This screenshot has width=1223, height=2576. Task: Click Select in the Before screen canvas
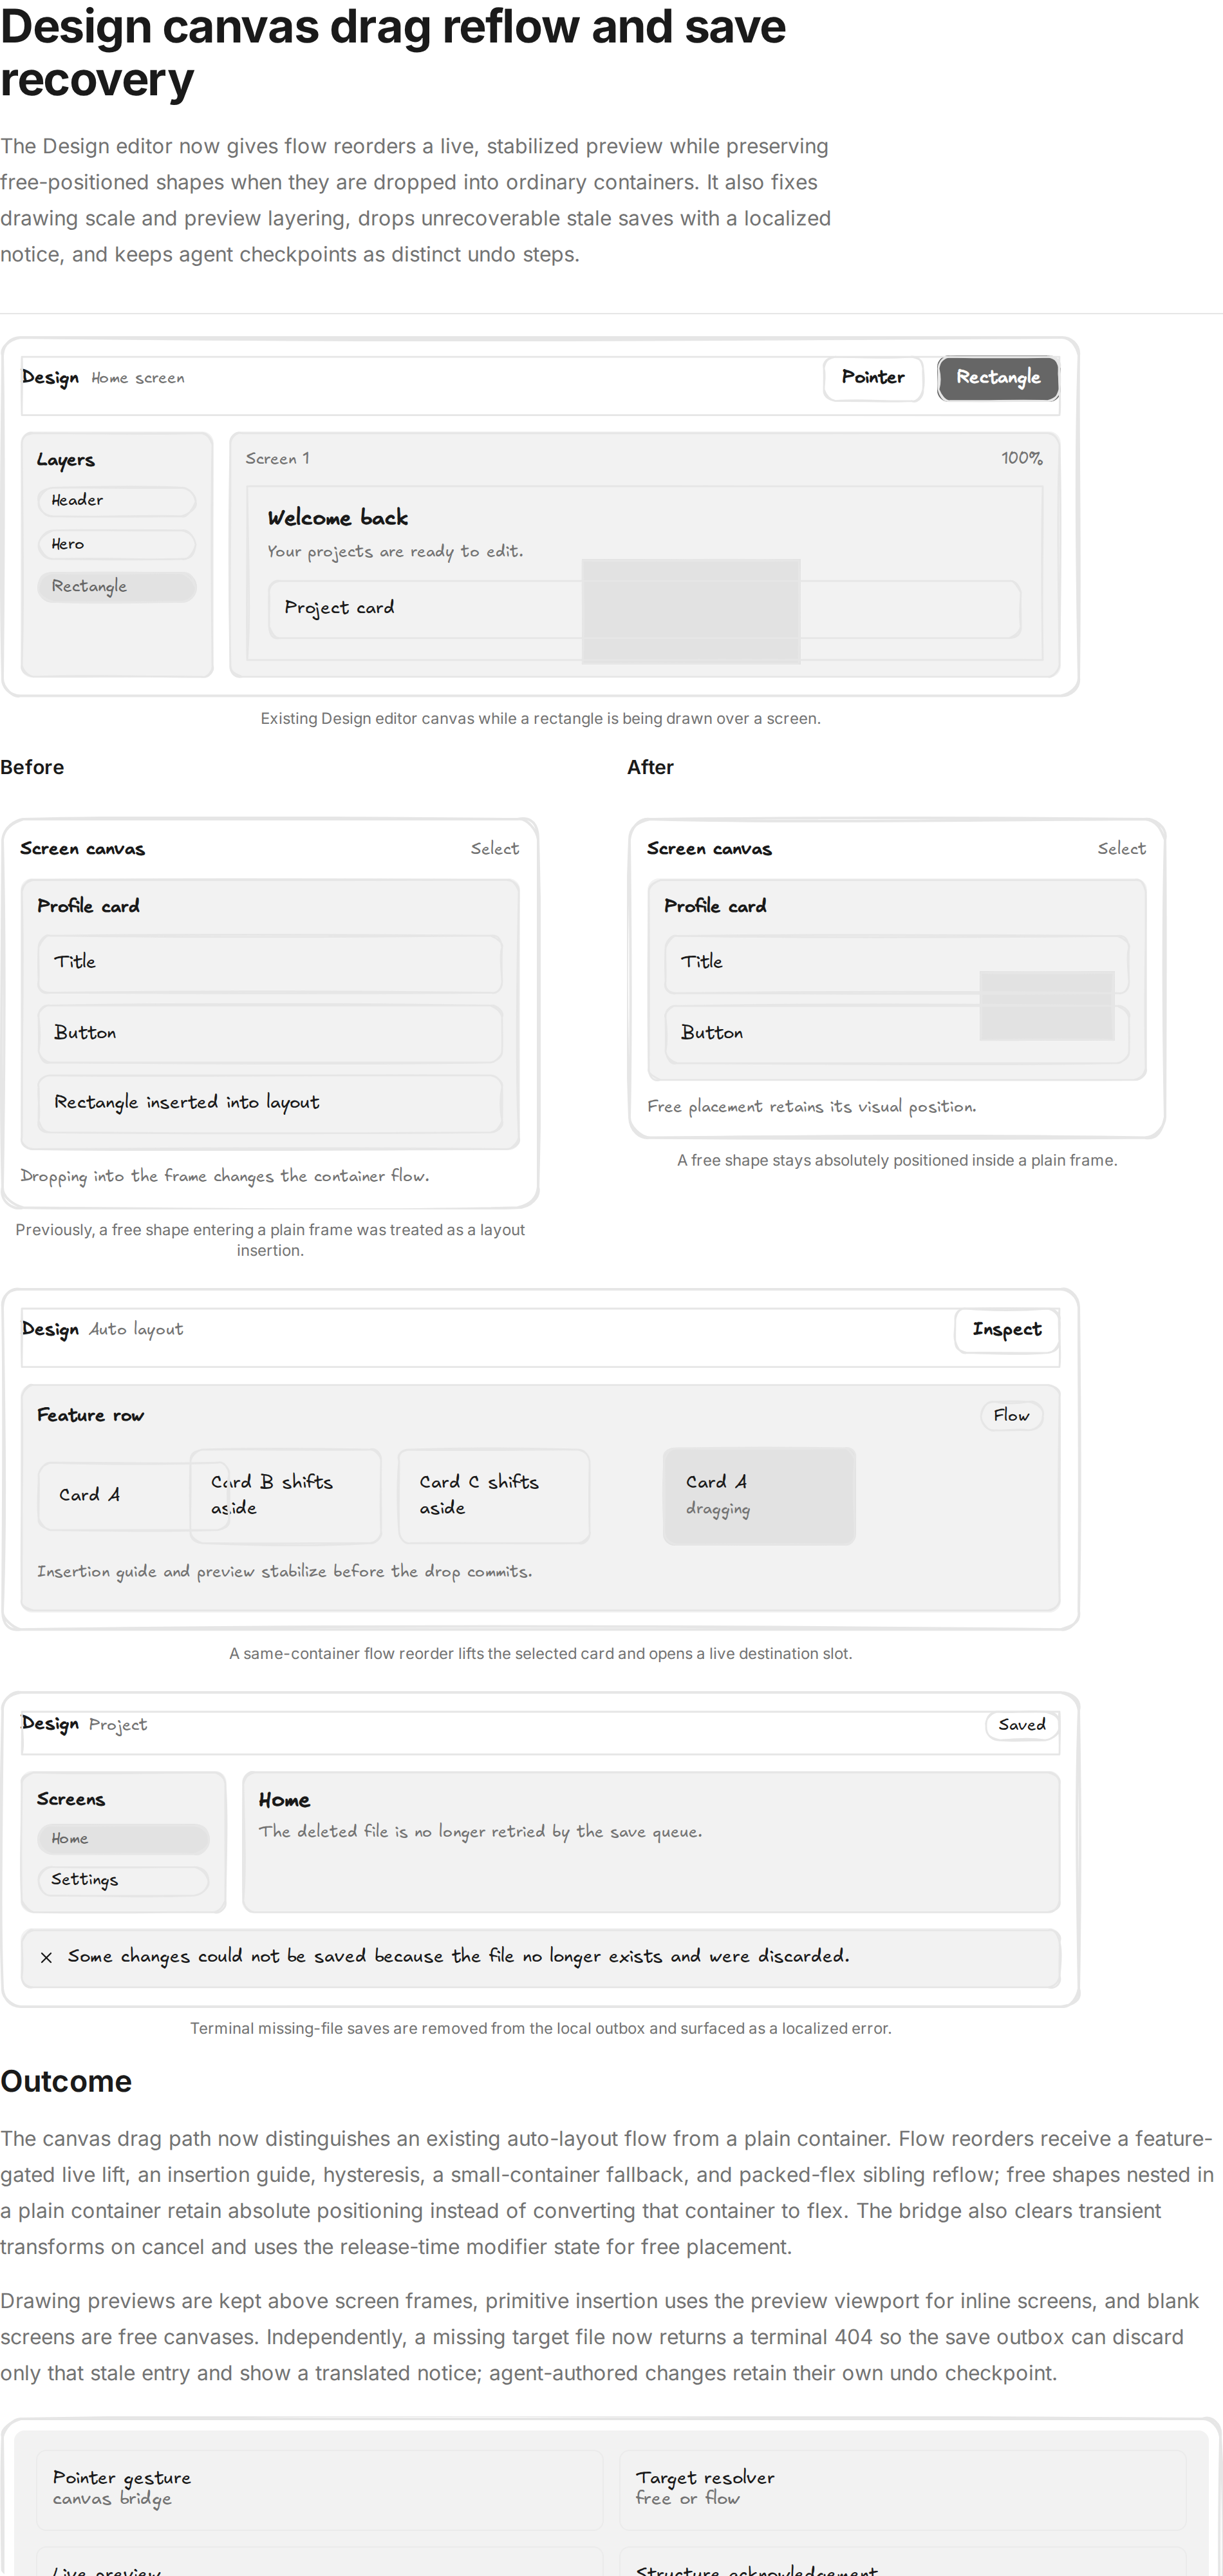(x=494, y=849)
